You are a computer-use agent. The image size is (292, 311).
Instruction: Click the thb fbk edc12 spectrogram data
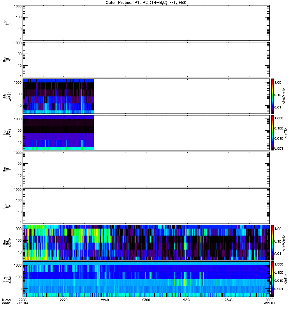tap(58, 96)
